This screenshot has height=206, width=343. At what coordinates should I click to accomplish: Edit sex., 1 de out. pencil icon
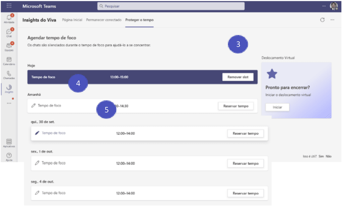click(37, 163)
